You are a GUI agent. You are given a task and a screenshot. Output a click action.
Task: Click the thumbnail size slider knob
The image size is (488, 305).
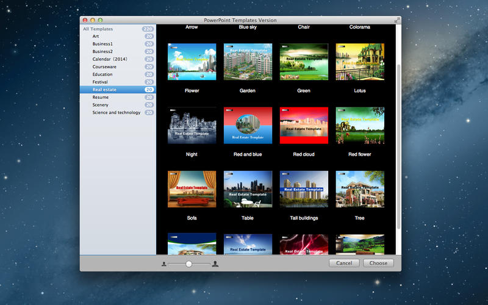click(x=189, y=264)
